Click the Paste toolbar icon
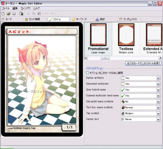This screenshot has width=163, height=149. pos(39,14)
